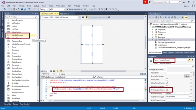196x110 pixels.
Task: Open the Architecture menu
Action: click(x=61, y=6)
